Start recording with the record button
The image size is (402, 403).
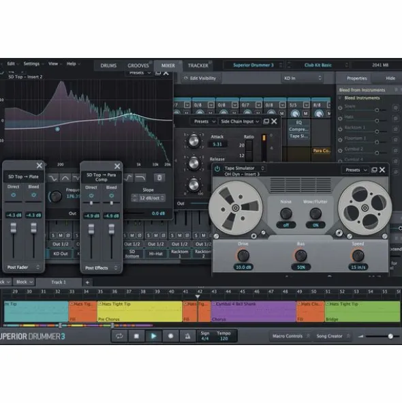pyautogui.click(x=170, y=336)
